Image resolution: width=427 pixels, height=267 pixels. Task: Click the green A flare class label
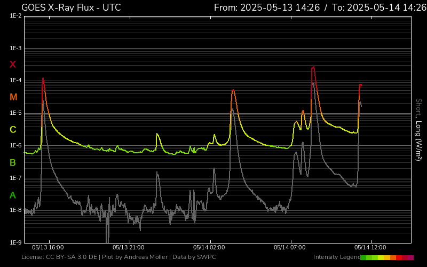pyautogui.click(x=13, y=195)
